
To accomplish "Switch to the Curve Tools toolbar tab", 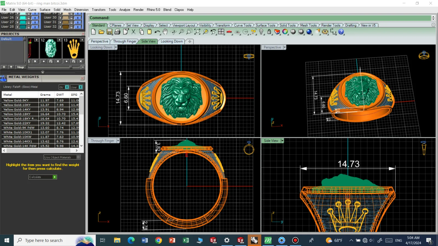I will click(243, 25).
